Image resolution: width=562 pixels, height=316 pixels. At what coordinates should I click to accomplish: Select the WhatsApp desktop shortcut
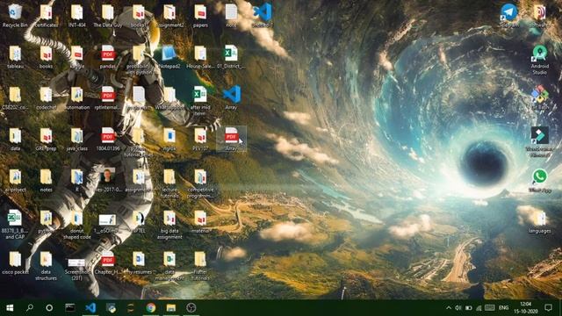click(x=539, y=181)
